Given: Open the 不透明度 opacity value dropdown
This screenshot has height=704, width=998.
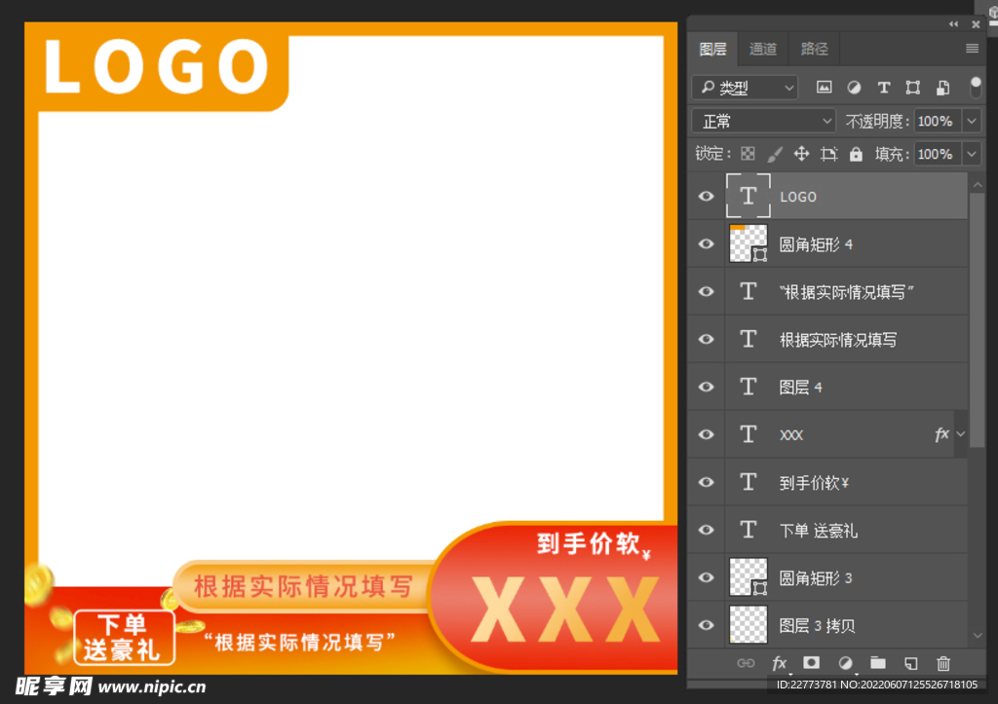Looking at the screenshot, I should 972,120.
